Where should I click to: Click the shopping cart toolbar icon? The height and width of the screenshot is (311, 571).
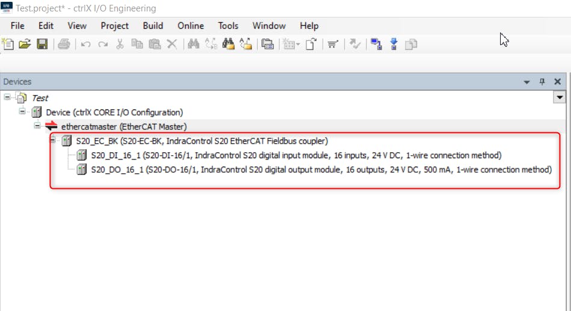(x=333, y=45)
